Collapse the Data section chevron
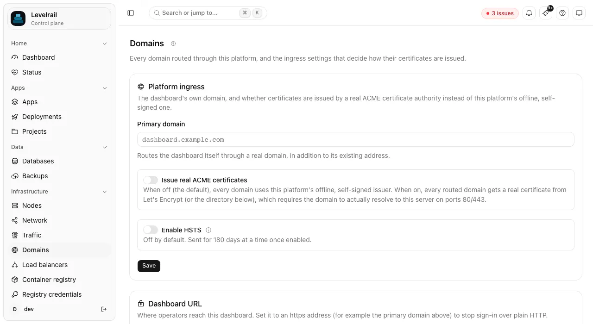Screen dimensions: 593x324 click(x=105, y=147)
